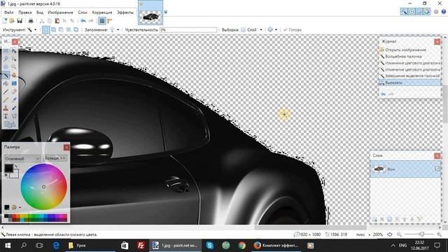Toggle the Tools window button at top right

(404, 12)
